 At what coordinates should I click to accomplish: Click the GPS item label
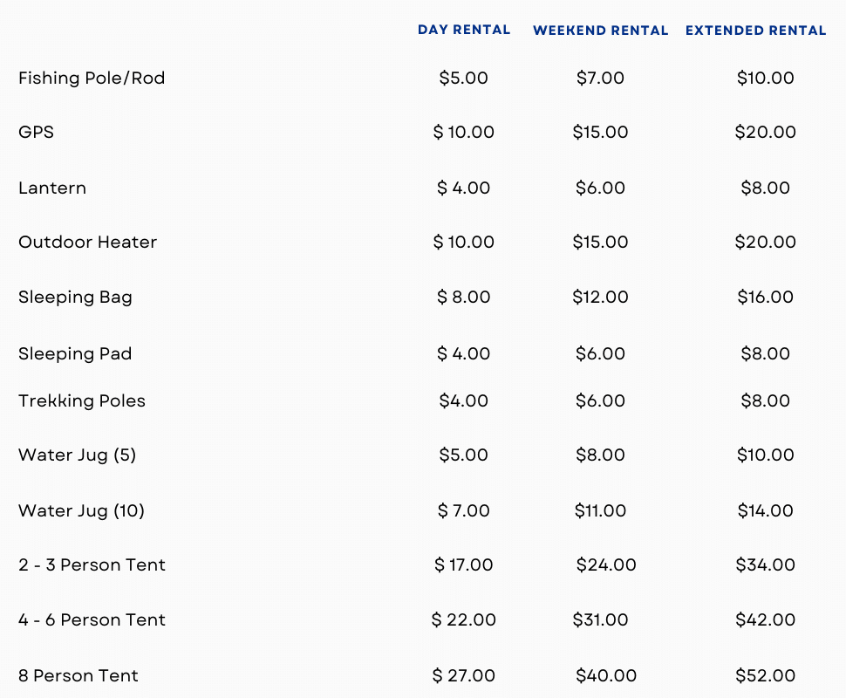[x=36, y=132]
